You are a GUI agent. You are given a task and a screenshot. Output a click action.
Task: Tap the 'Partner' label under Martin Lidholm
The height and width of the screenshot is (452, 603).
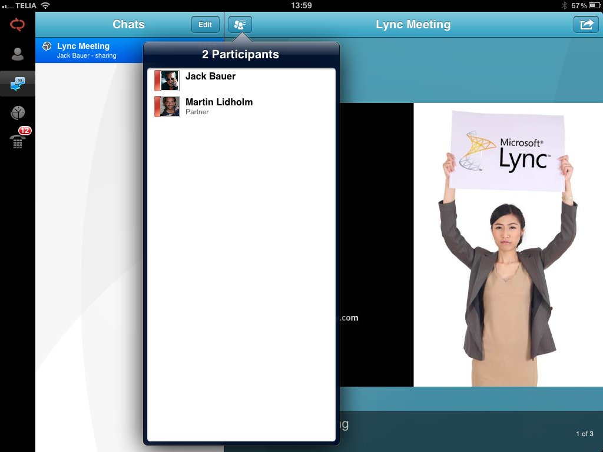point(197,112)
